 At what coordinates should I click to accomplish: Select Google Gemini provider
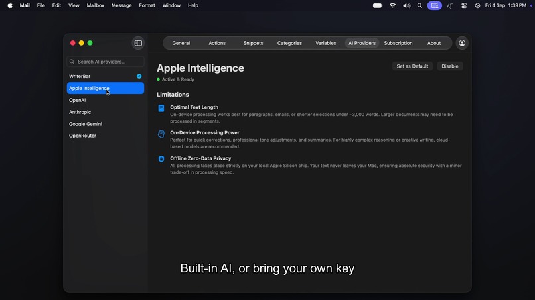pos(106,124)
